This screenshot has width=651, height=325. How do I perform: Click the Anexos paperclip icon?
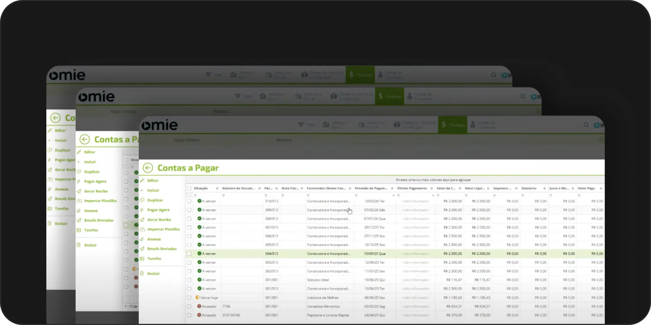(x=143, y=239)
